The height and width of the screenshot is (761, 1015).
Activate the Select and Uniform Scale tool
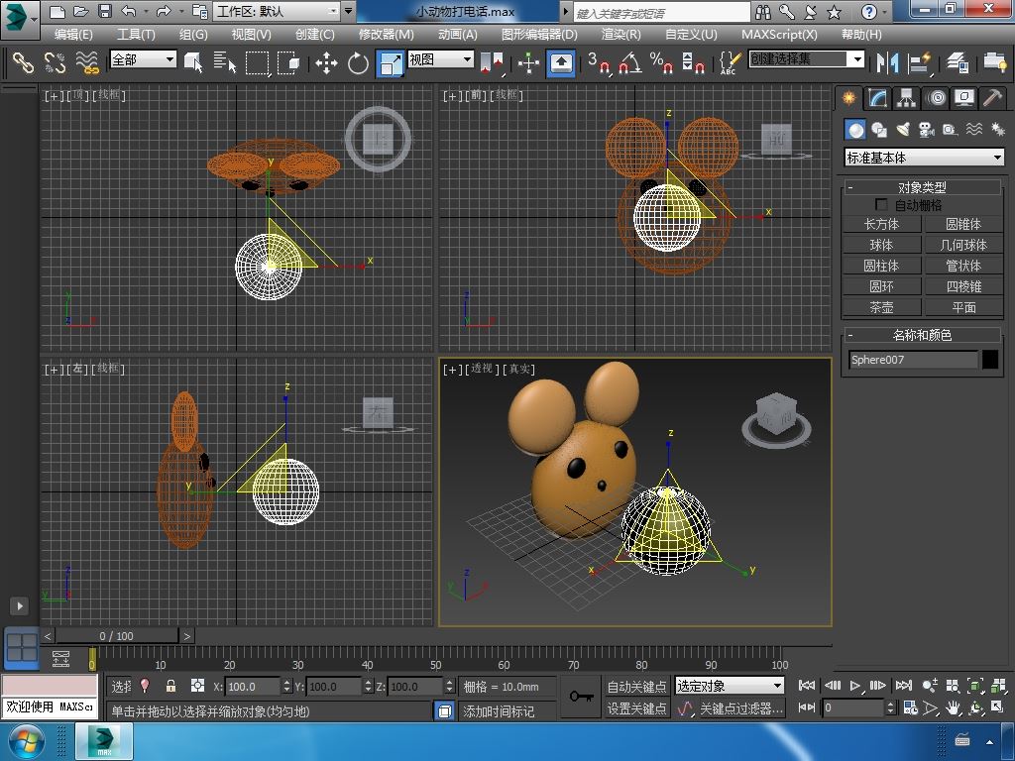pyautogui.click(x=391, y=62)
